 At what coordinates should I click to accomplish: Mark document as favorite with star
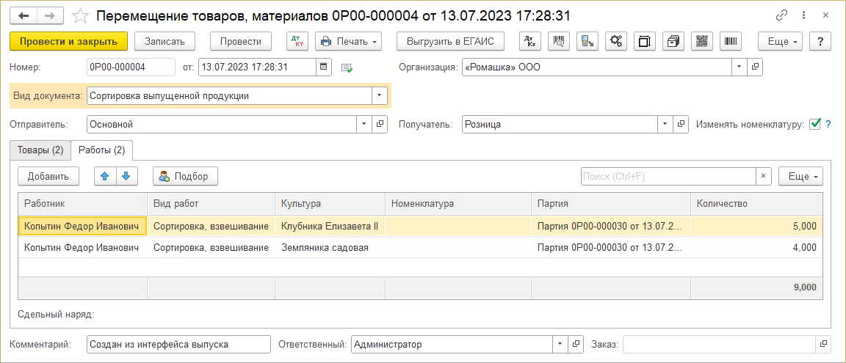coord(82,15)
